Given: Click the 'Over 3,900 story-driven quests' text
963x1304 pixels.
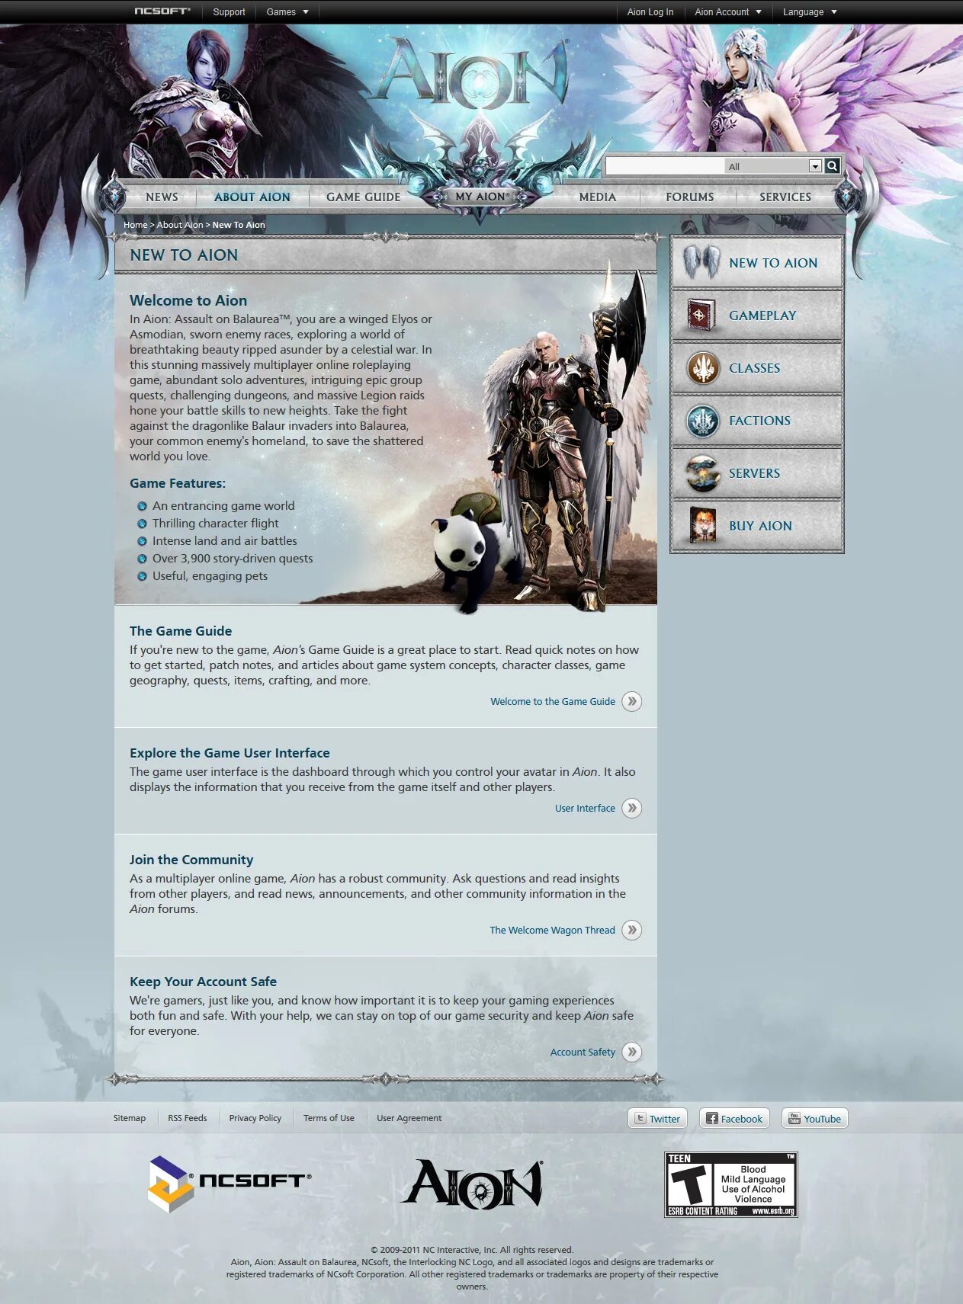Looking at the screenshot, I should point(233,559).
